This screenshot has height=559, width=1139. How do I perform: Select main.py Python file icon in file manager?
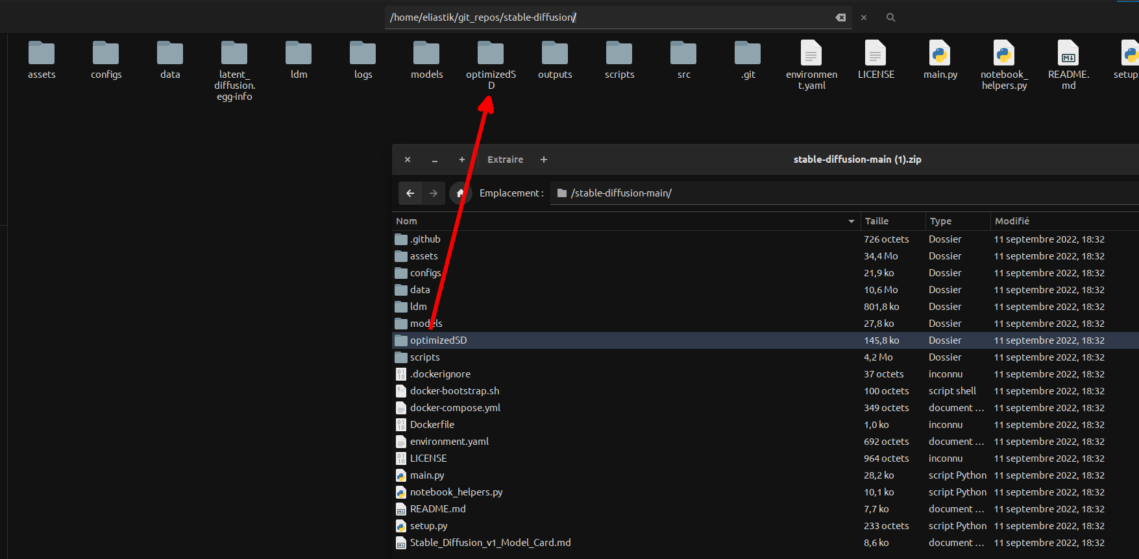(940, 53)
